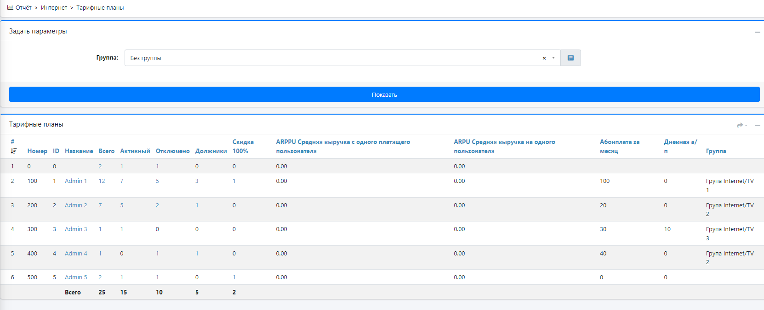
Task: Open the Группа dropdown arrow
Action: coord(553,58)
